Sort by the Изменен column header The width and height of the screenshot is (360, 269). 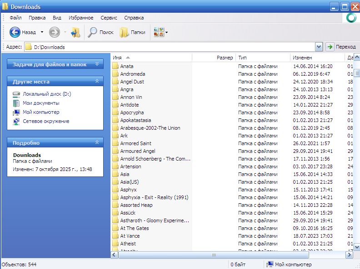[x=318, y=58]
